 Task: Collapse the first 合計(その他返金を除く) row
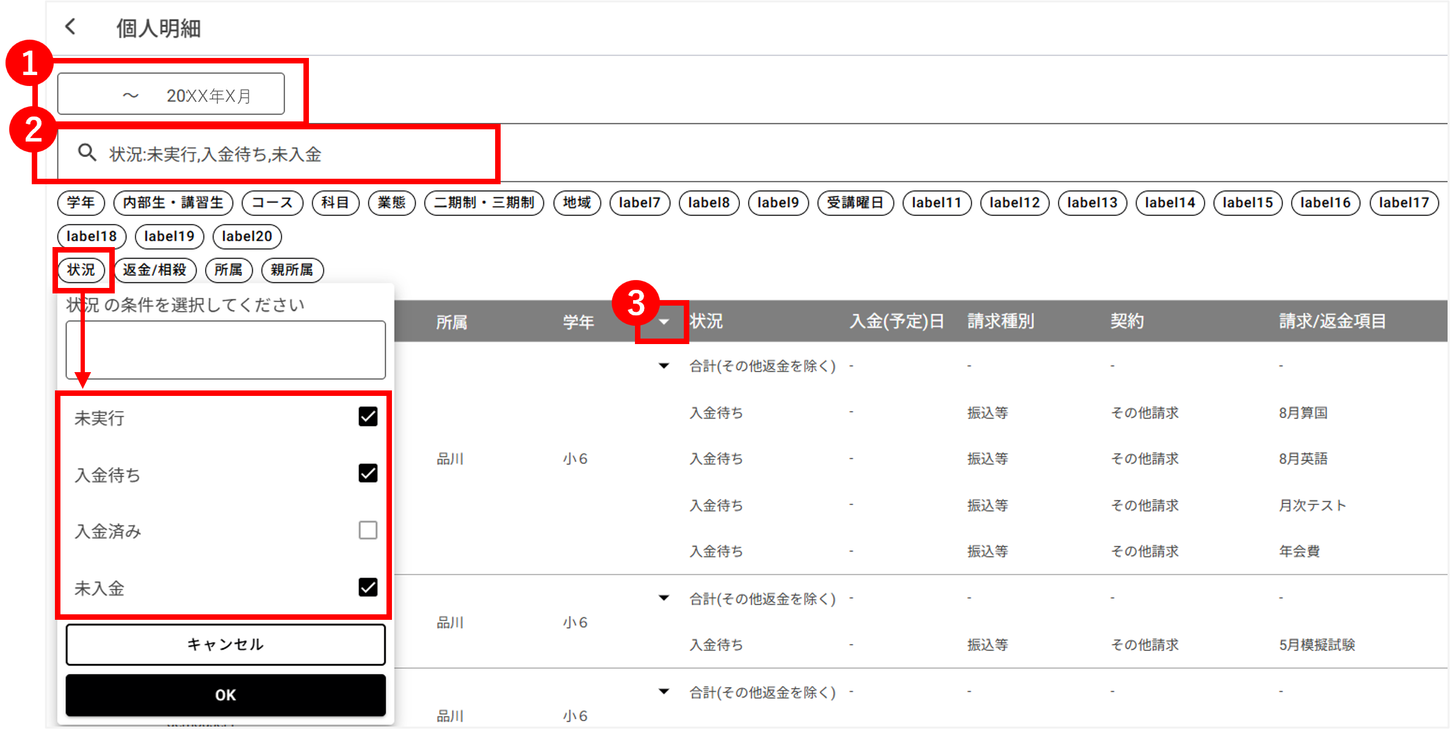(664, 366)
